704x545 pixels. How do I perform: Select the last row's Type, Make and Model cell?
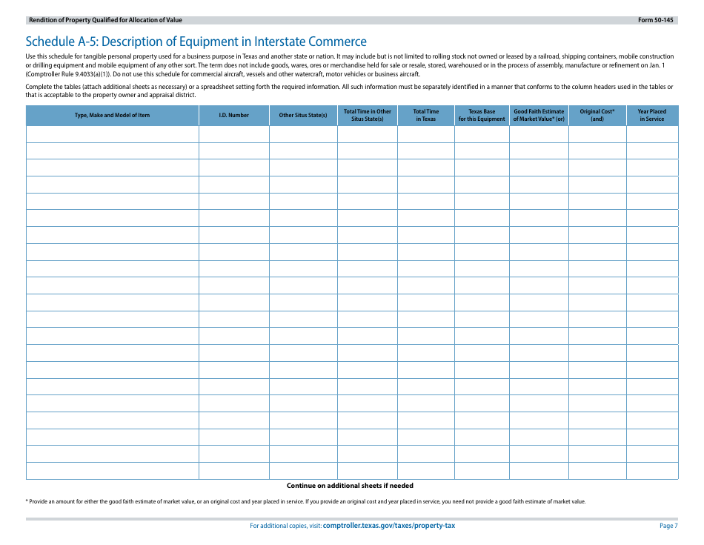[113, 469]
